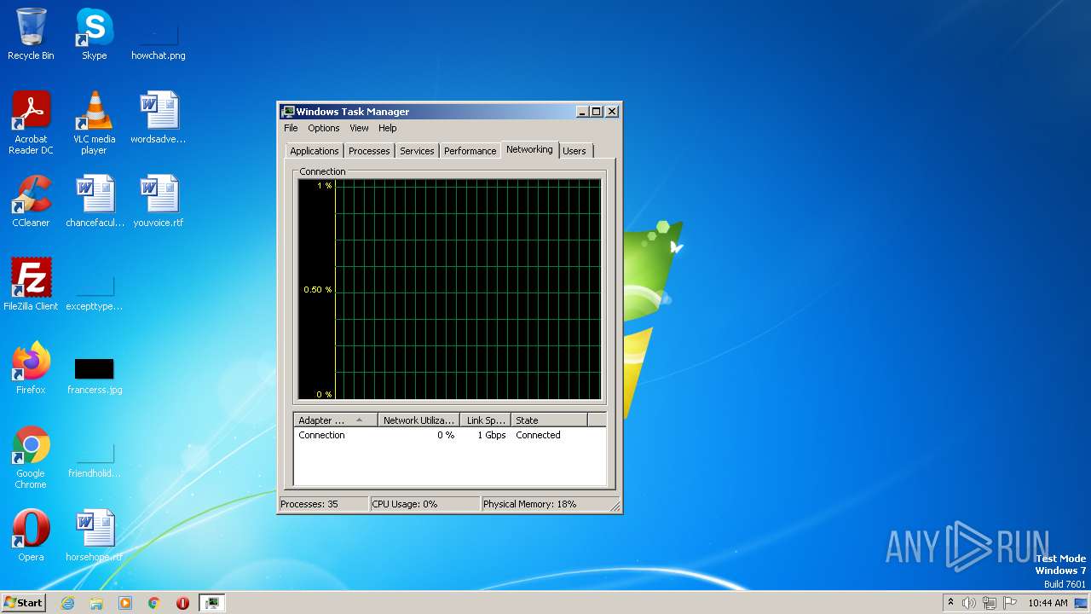Switch to the Users tab
Screen dimensions: 1091x614
tap(574, 151)
